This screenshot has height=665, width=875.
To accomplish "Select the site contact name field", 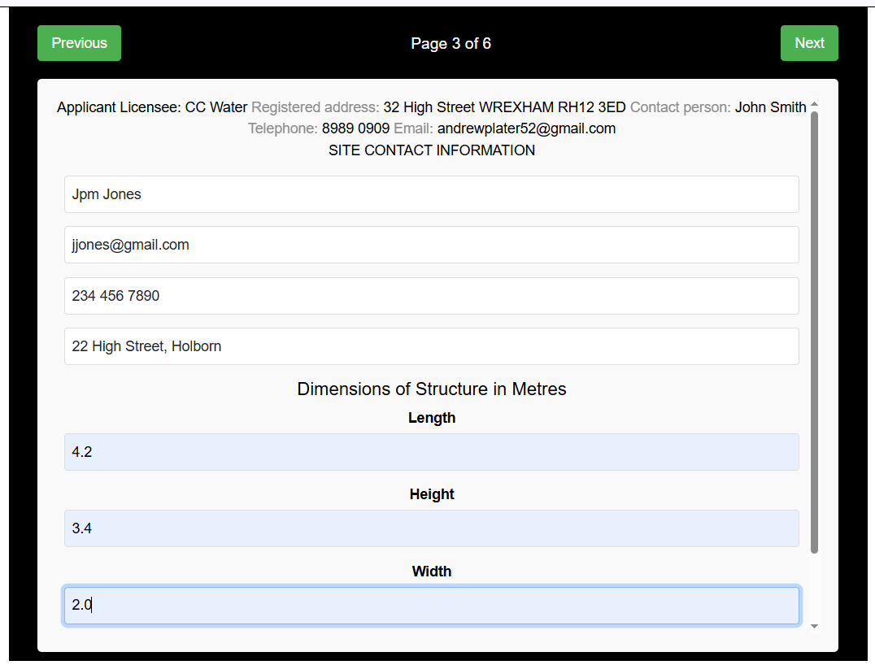I will coord(431,194).
